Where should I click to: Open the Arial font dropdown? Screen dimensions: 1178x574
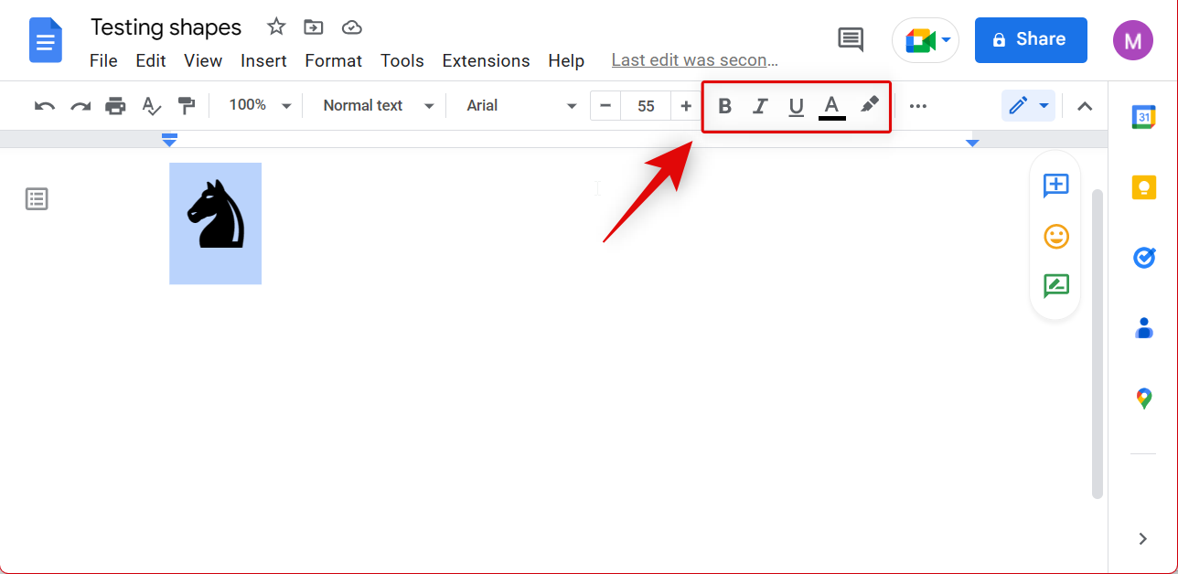(521, 106)
